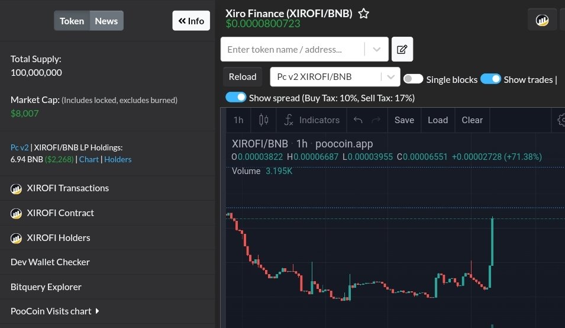Click the $8,007 market cap value
Viewport: 565px width, 328px height.
[24, 114]
